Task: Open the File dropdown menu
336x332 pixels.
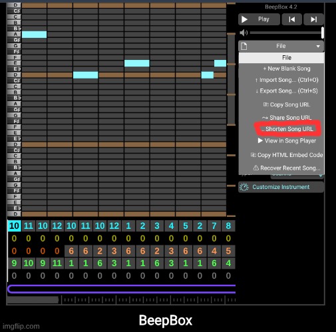Action: click(281, 46)
